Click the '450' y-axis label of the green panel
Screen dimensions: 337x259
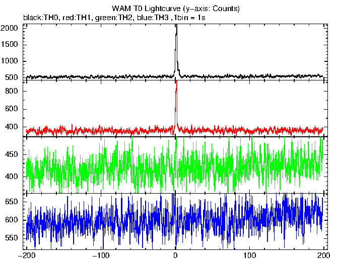12,154
